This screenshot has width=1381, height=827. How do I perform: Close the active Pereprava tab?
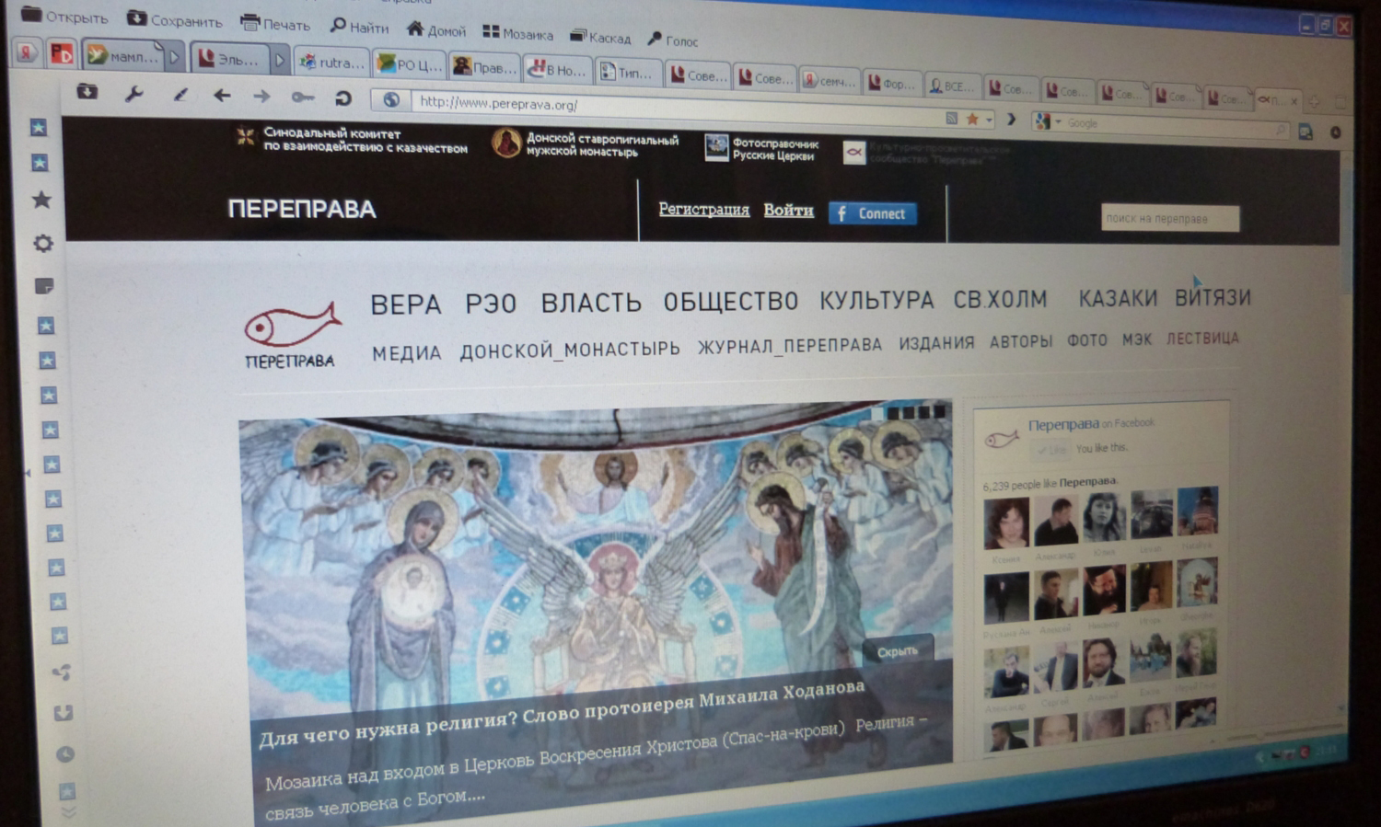point(1294,100)
